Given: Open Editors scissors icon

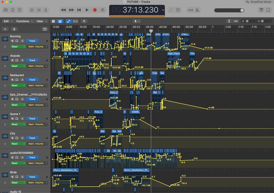Looking at the screenshot, I should point(46,10).
